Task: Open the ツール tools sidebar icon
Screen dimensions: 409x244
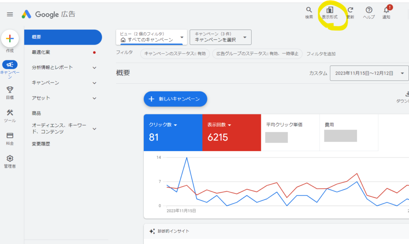Action: pos(10,113)
